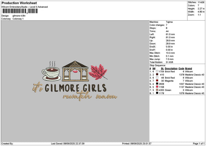Click the 'Colorway 1' value
206x146 pixels.
(x=18, y=19)
